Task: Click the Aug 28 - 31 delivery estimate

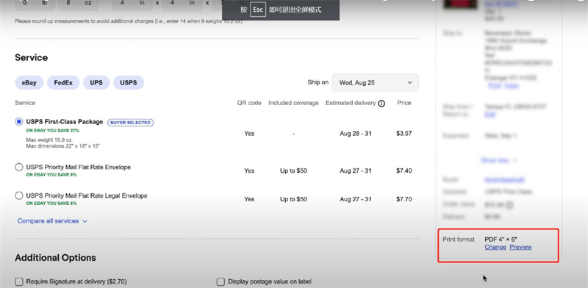Action: [x=356, y=134]
